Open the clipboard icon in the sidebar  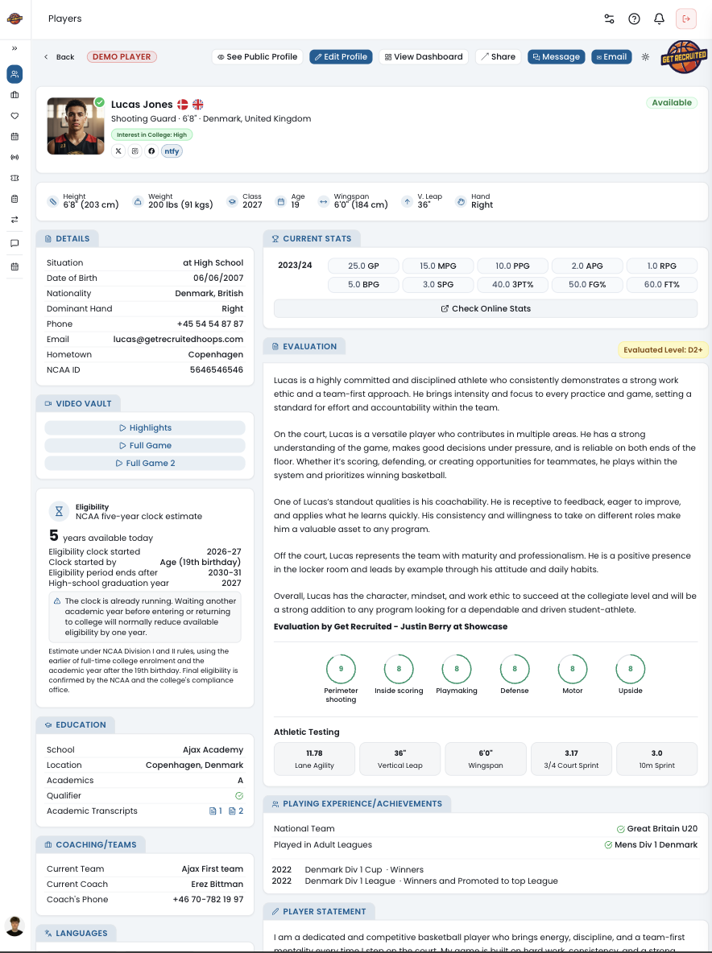click(14, 199)
